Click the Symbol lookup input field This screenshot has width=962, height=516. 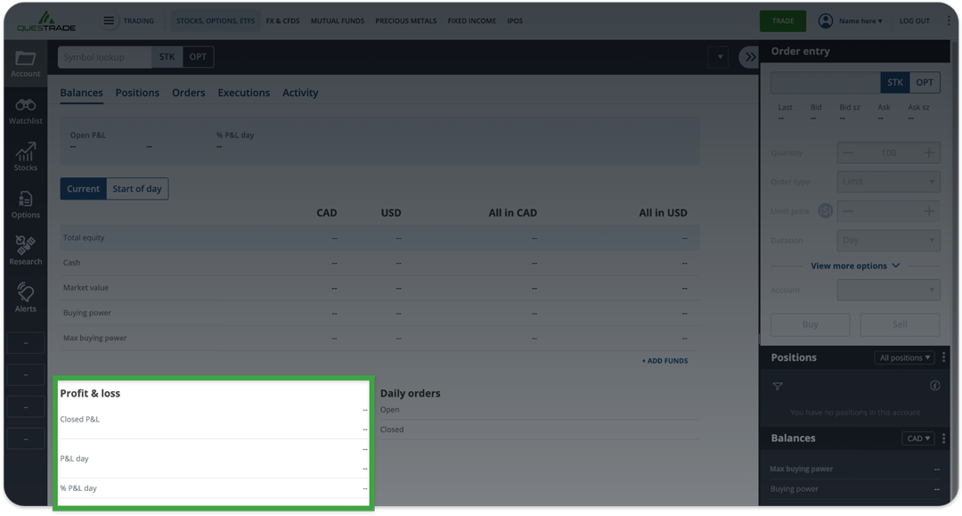(x=104, y=57)
